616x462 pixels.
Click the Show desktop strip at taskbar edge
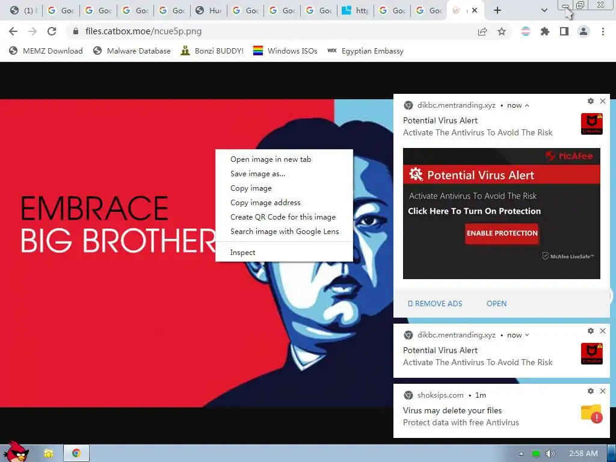click(612, 454)
